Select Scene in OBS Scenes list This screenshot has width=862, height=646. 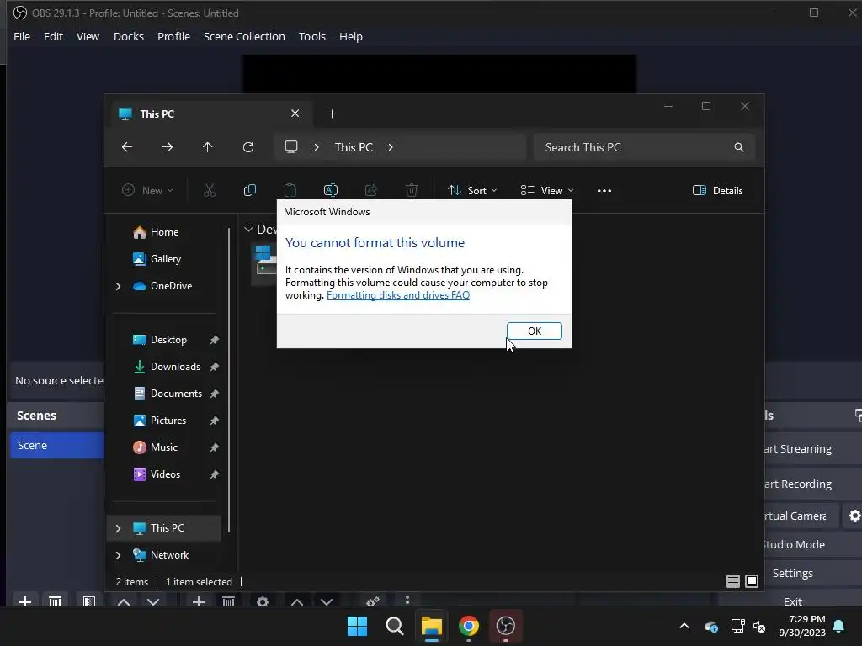(x=57, y=445)
